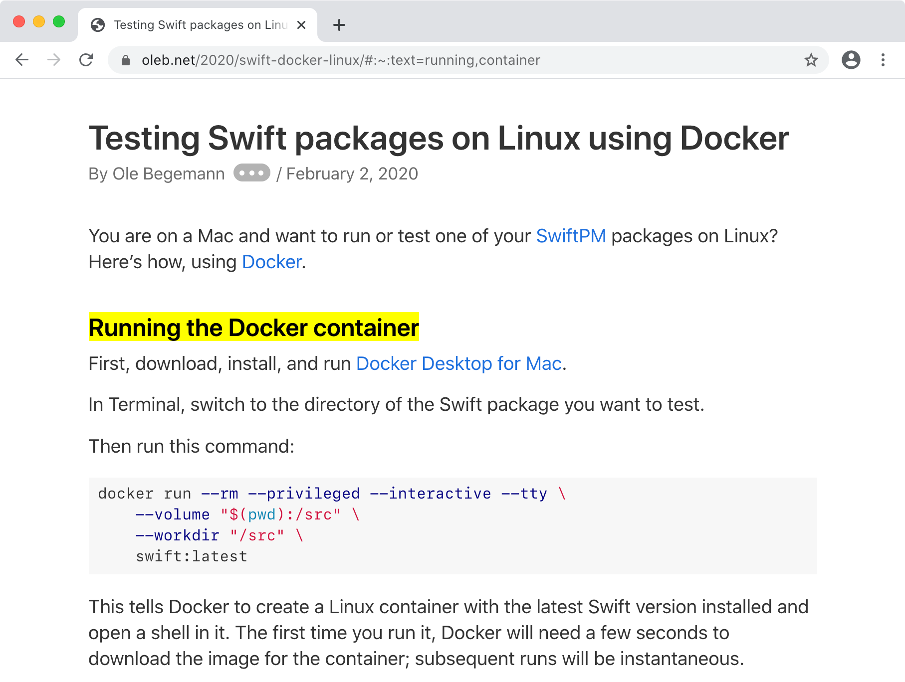Image resolution: width=905 pixels, height=682 pixels.
Task: Bookmark this page with the star
Action: [x=811, y=60]
